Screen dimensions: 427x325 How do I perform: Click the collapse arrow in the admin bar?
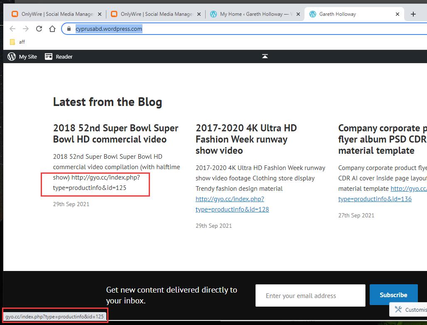(265, 57)
